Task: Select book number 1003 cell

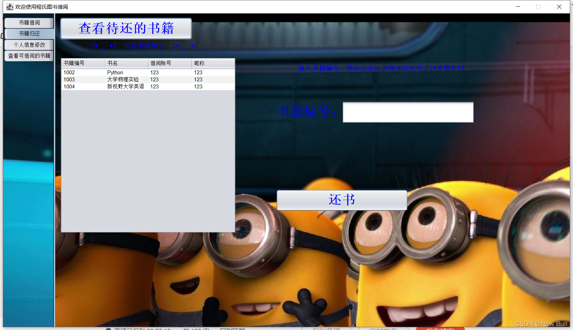Action: pos(83,80)
